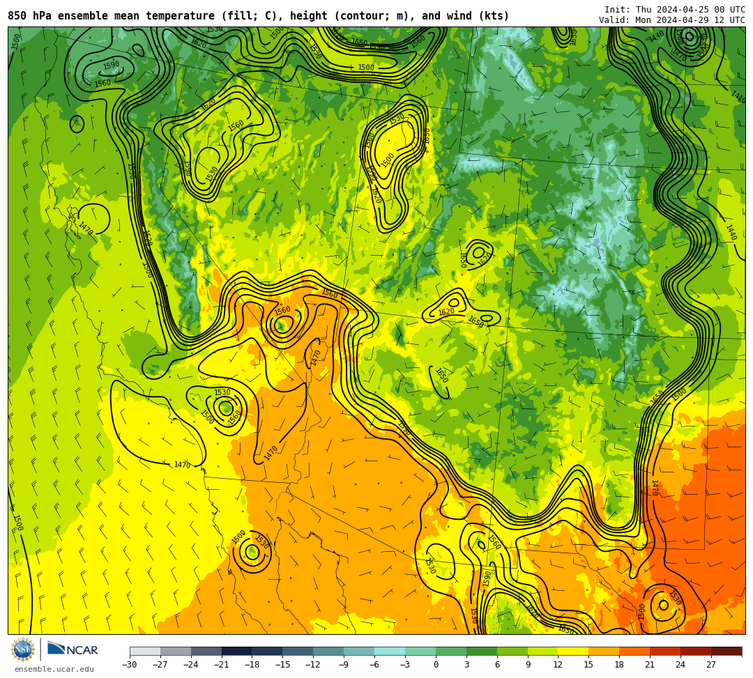753x678 pixels.
Task: Pick the darkest maroon swatch above 27
Action: pyautogui.click(x=727, y=652)
